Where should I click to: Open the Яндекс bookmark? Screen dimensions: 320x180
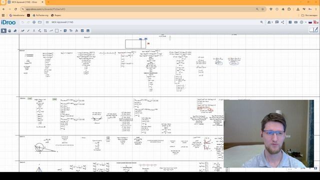[56, 15]
